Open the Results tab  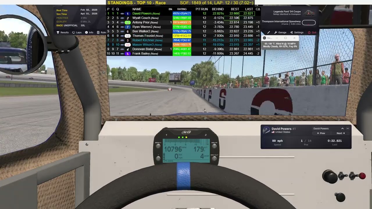(x=62, y=33)
